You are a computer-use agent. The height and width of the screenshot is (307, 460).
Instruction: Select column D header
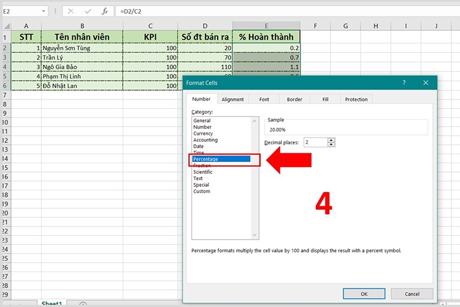205,26
